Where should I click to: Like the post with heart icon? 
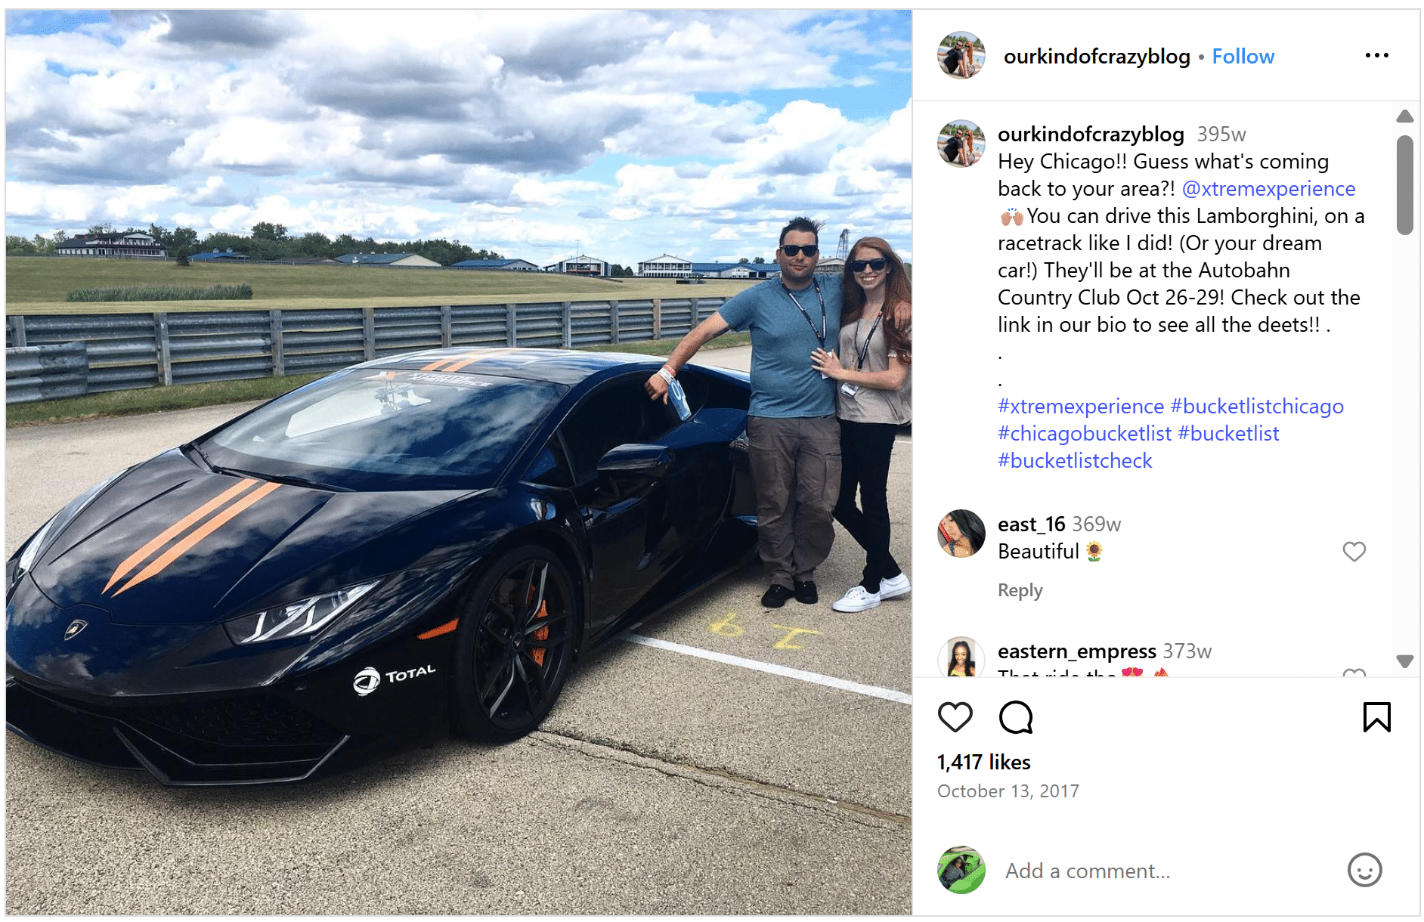click(955, 716)
